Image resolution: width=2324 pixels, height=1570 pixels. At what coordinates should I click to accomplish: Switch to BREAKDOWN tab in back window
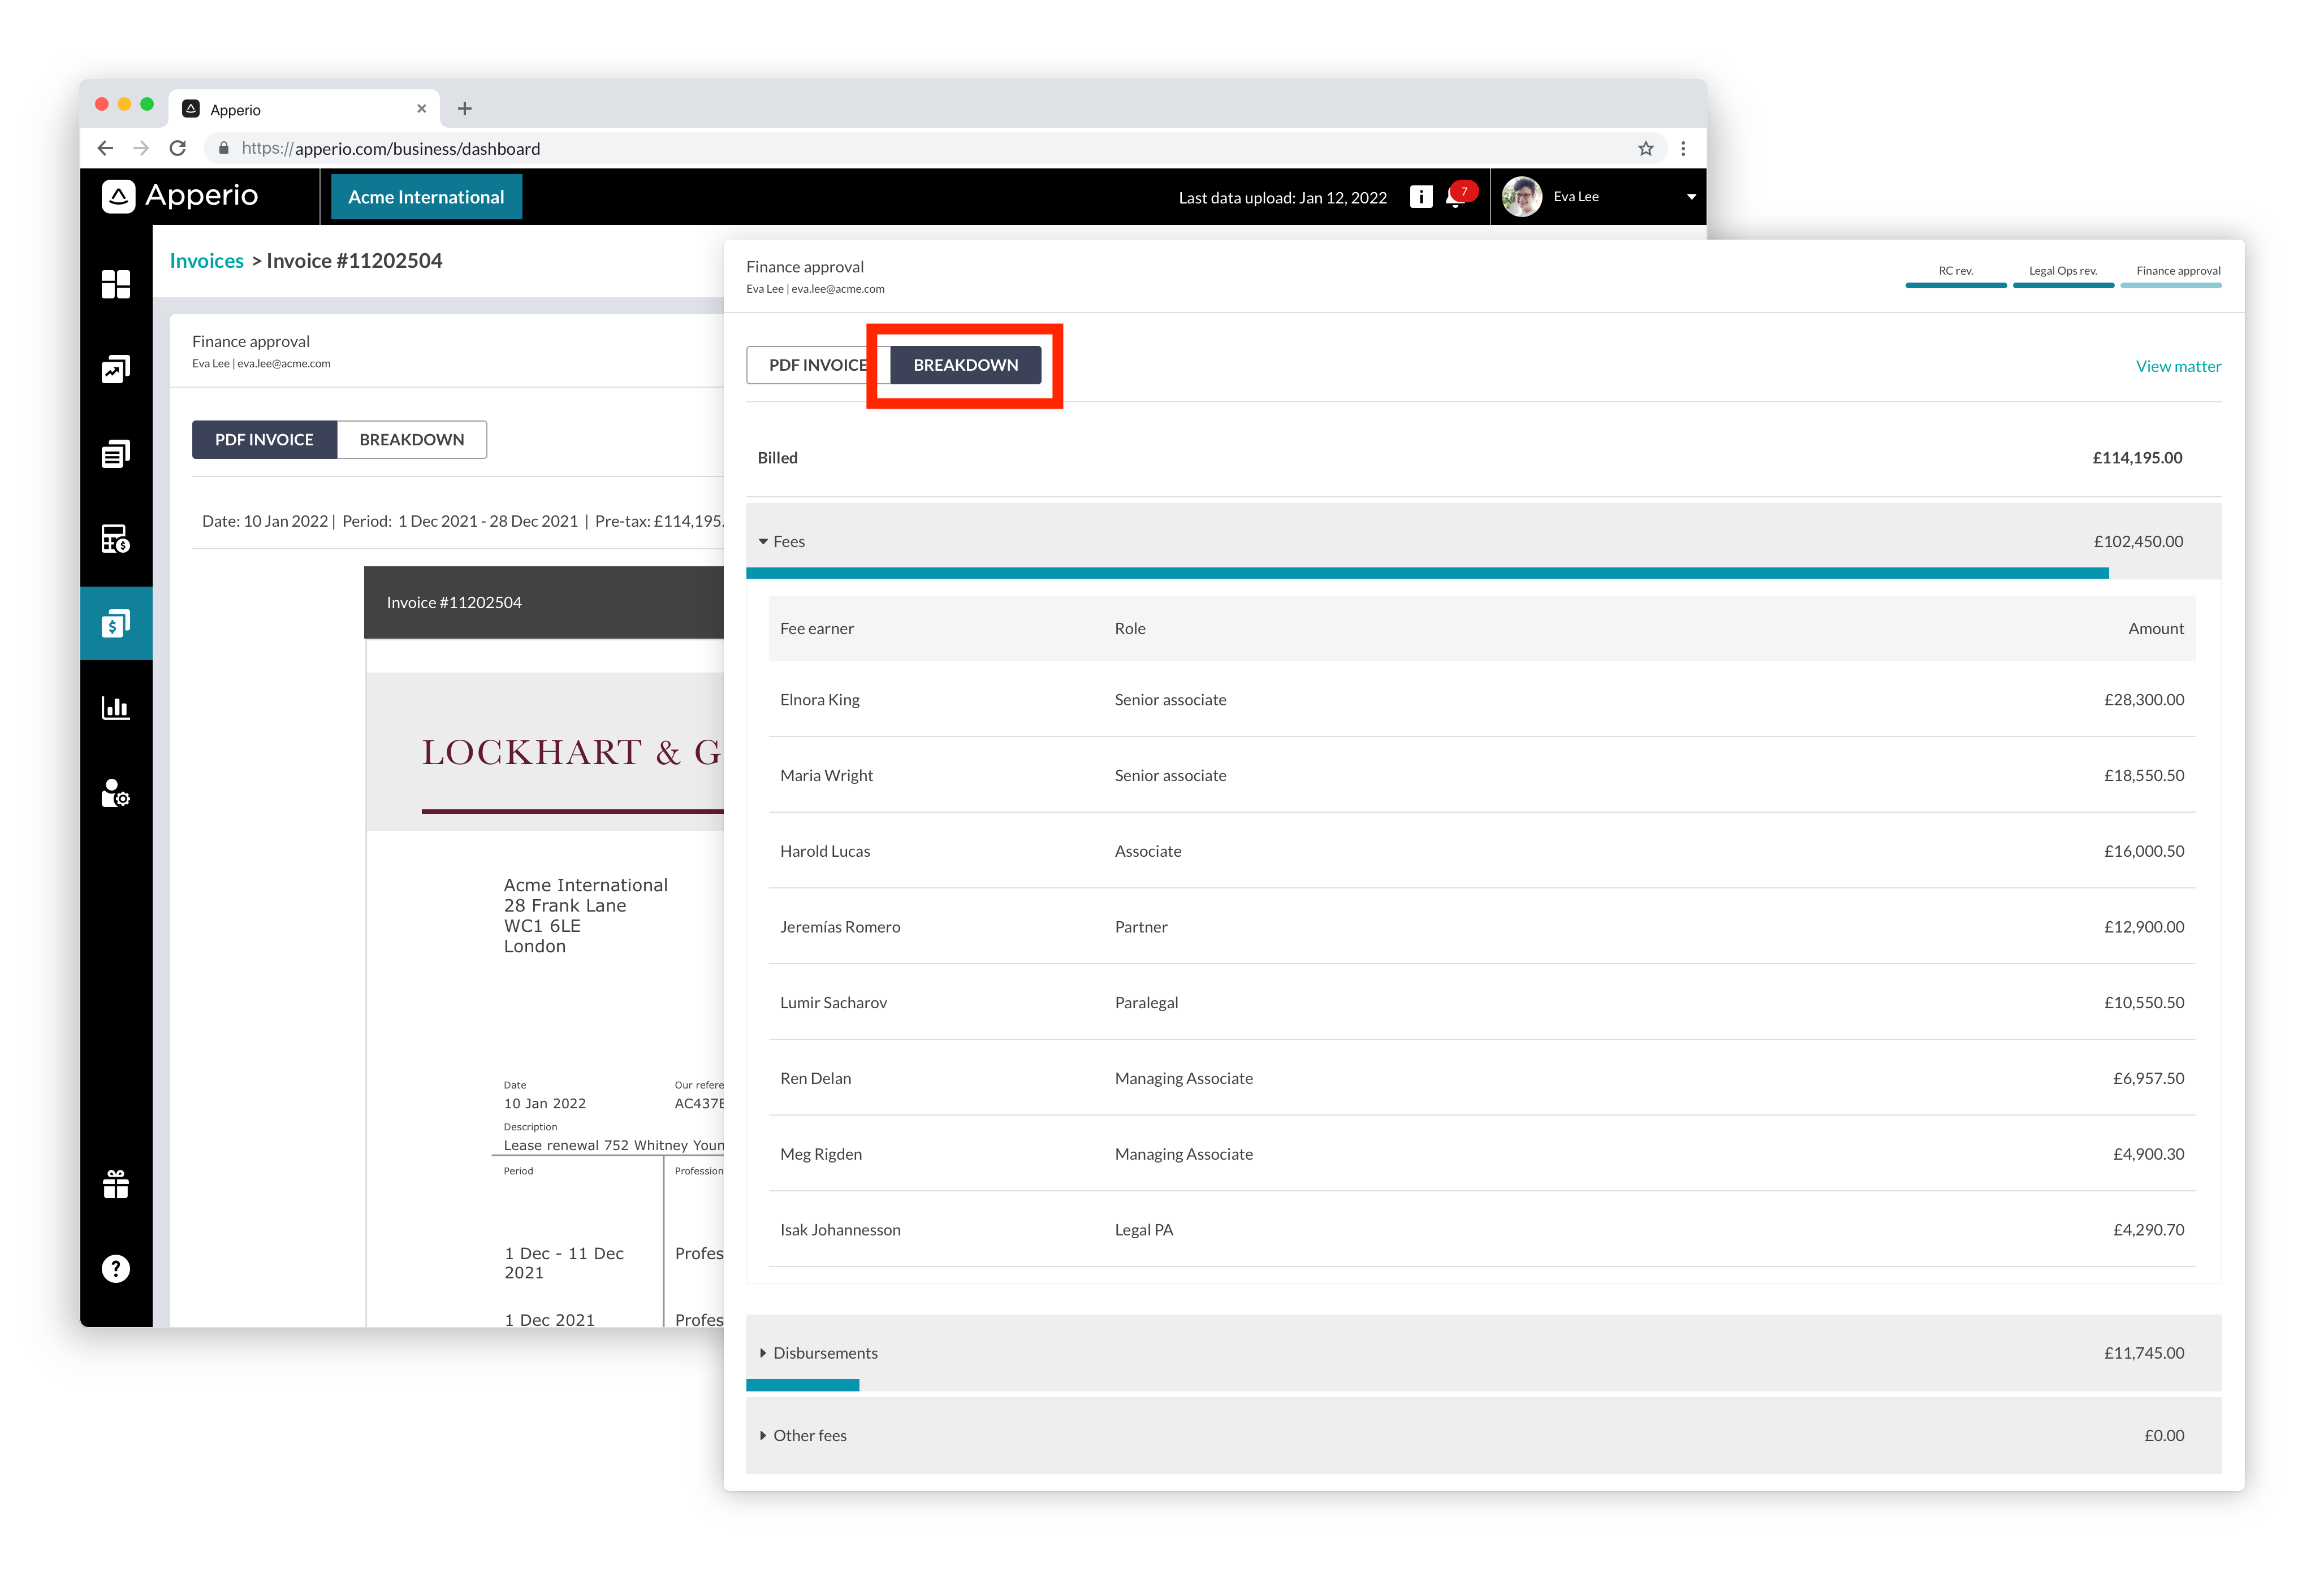point(412,440)
